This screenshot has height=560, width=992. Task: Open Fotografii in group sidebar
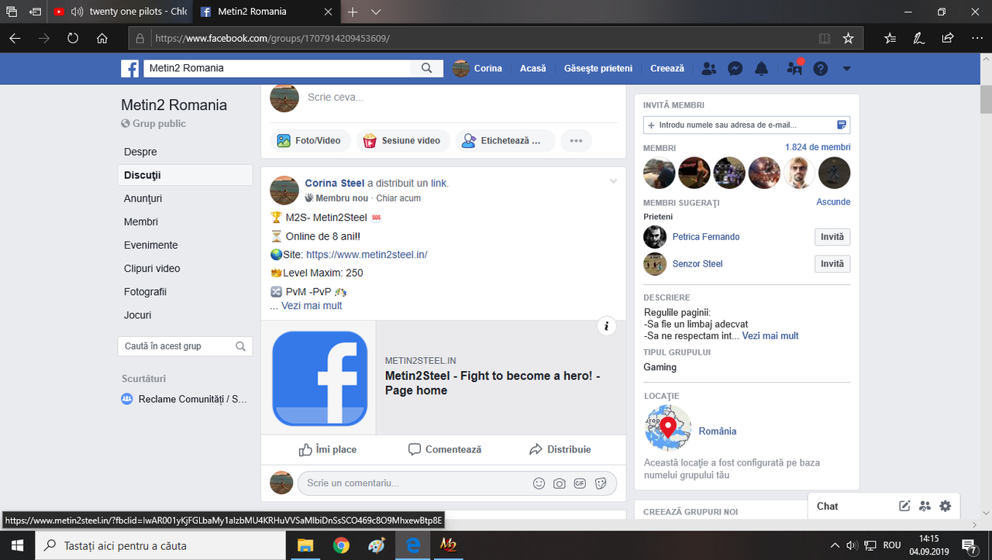(x=145, y=292)
